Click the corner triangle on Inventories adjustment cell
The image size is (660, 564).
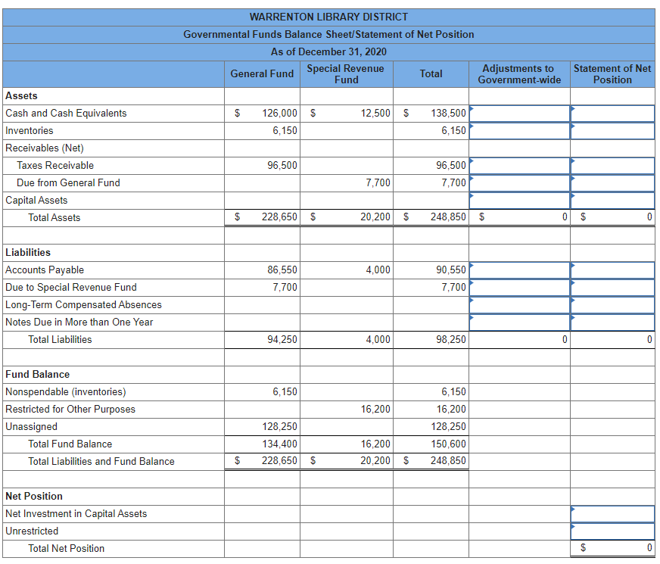click(472, 126)
